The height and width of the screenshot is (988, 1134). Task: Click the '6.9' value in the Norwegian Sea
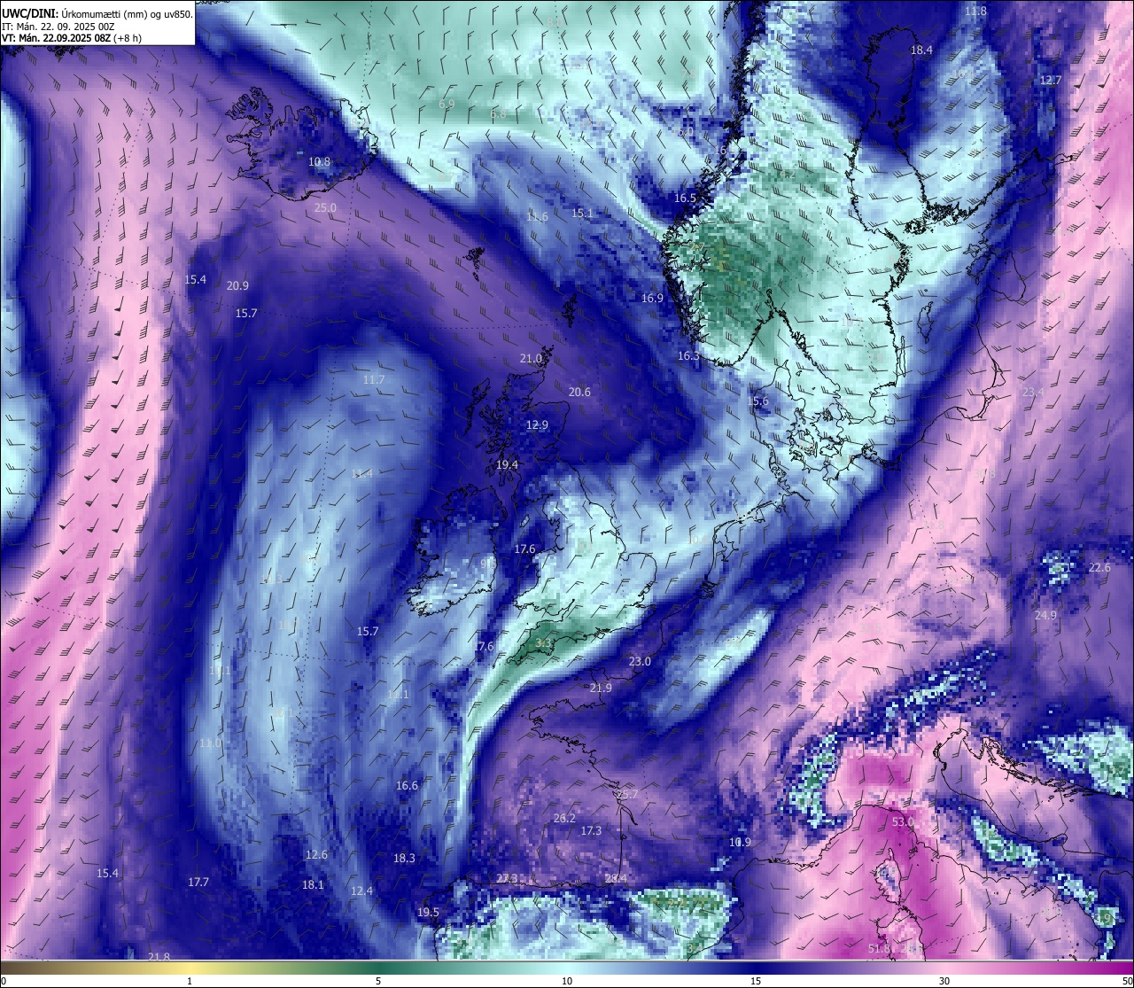[447, 105]
